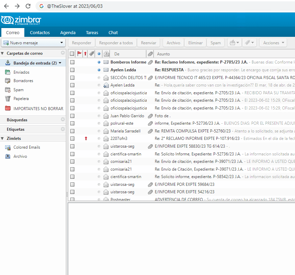Screen dimensions: 295x275
Task: Sort by priority arrow column header
Action: (85, 54)
